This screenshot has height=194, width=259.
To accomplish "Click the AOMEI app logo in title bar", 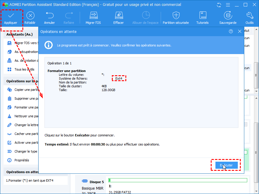I will pos(5,5).
